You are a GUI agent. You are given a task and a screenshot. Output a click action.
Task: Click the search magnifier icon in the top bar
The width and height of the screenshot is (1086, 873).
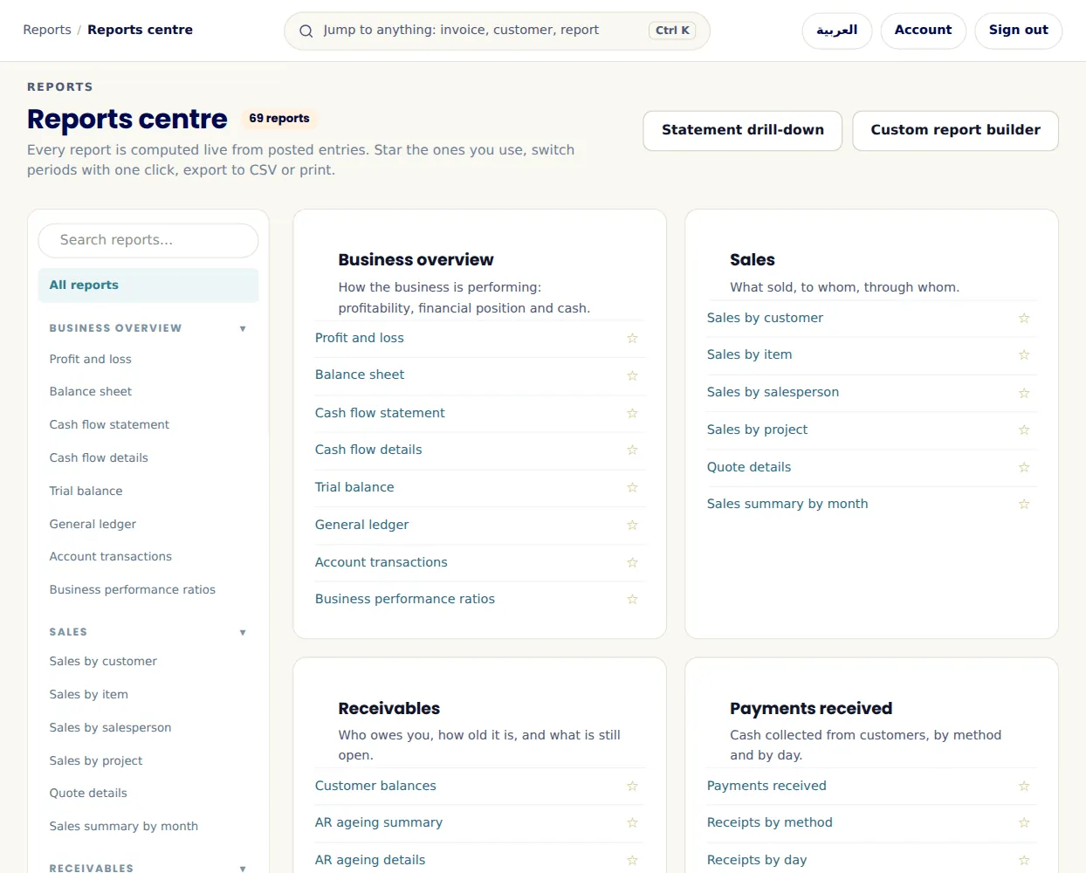click(306, 31)
